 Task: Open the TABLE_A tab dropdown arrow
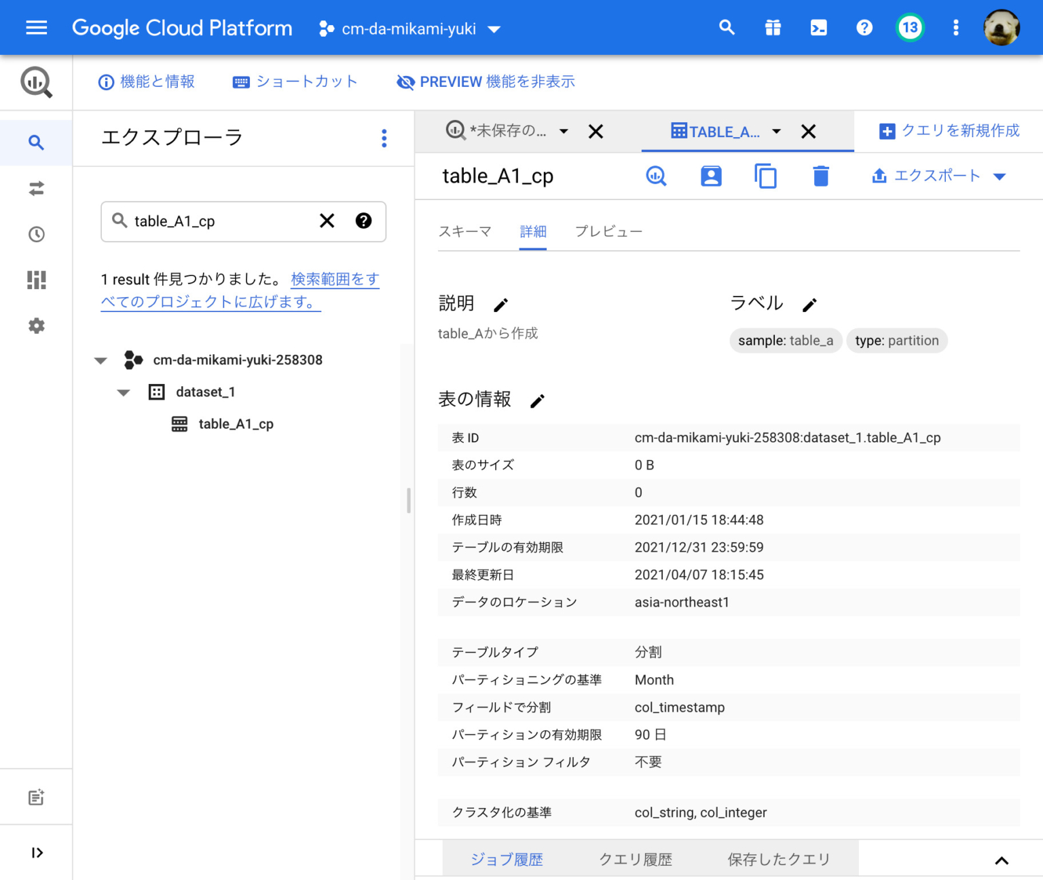pos(776,131)
